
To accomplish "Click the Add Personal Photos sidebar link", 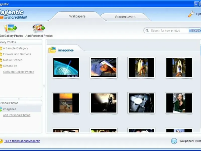I will pyautogui.click(x=17, y=115).
